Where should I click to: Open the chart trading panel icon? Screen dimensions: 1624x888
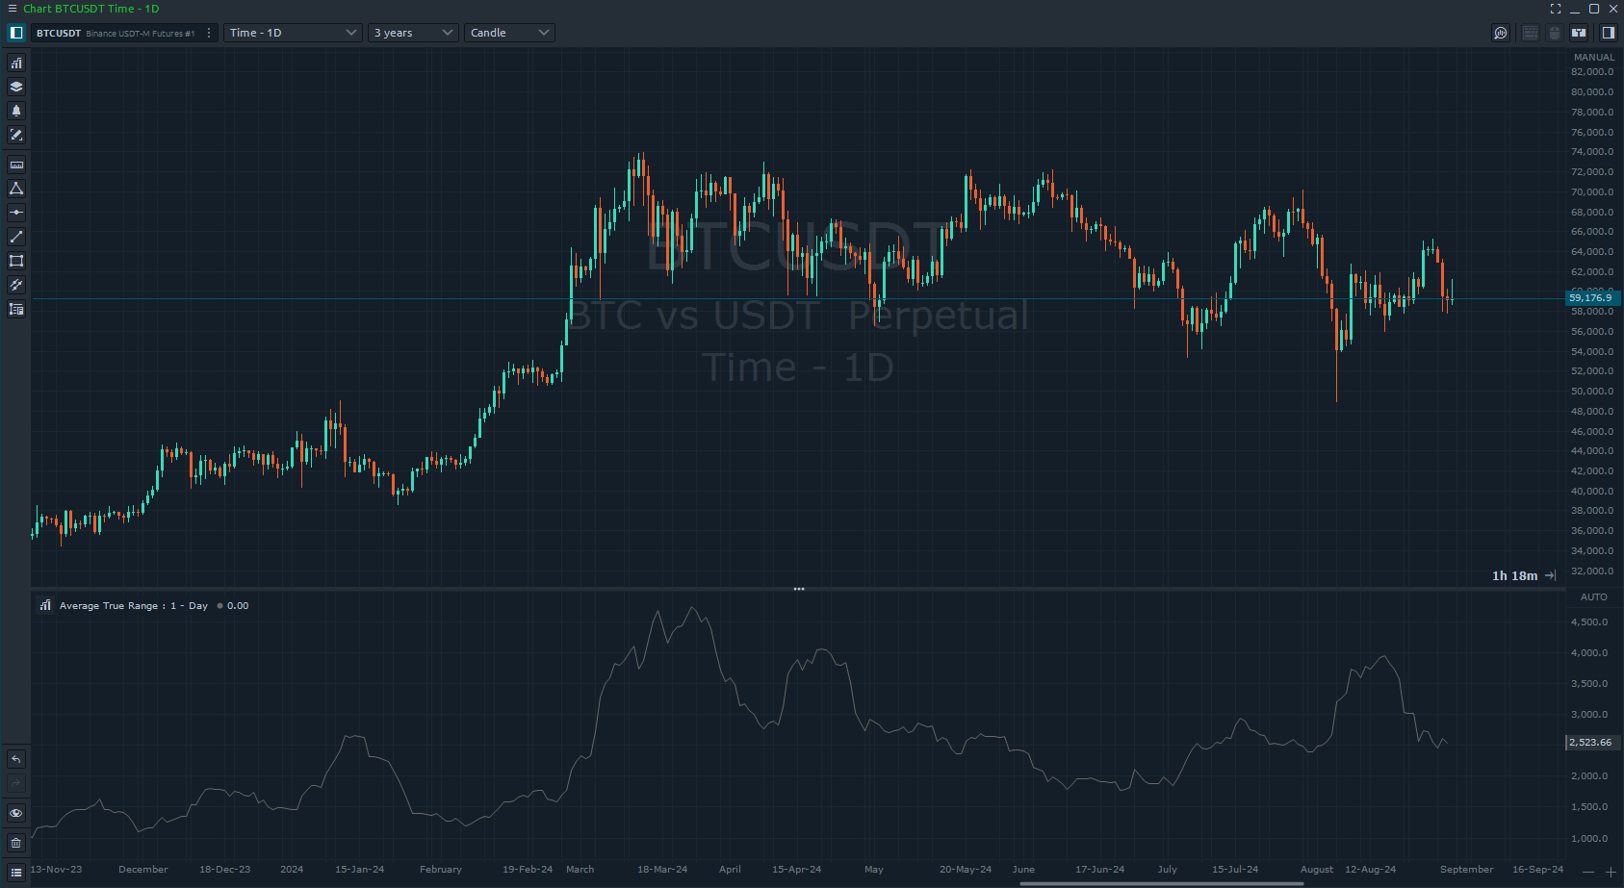(1579, 33)
